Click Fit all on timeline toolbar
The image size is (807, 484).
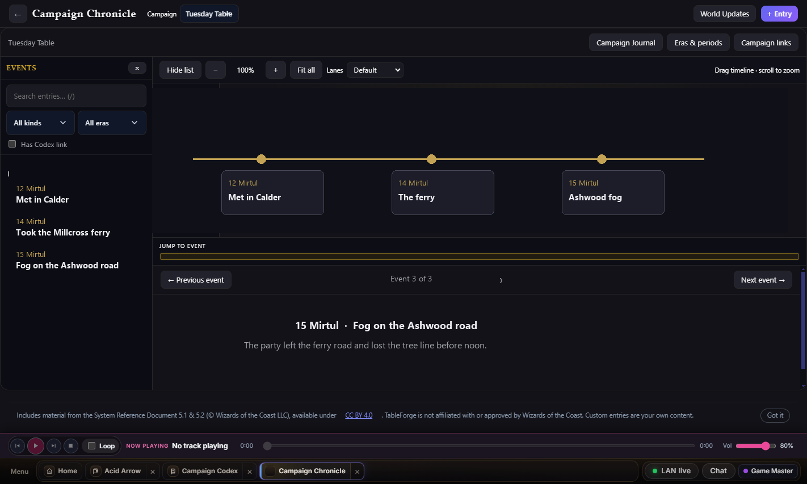(306, 70)
